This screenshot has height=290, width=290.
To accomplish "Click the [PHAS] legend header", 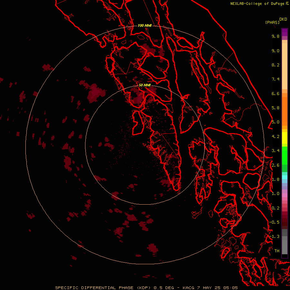I will pos(272,22).
